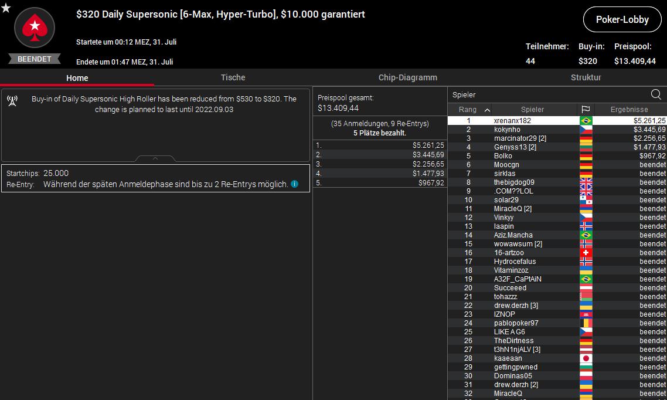Image resolution: width=667 pixels, height=400 pixels.
Task: Click the favorite star icon
Action: click(x=6, y=7)
